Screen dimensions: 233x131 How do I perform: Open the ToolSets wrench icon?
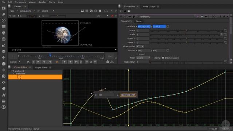click(x=4, y=95)
